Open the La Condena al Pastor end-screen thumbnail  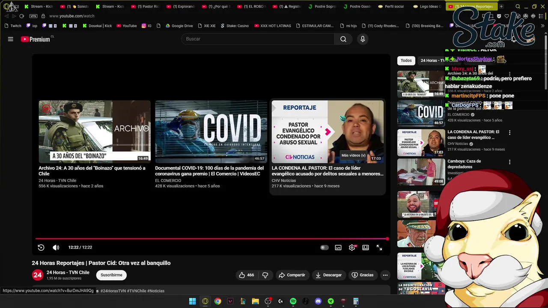(328, 132)
